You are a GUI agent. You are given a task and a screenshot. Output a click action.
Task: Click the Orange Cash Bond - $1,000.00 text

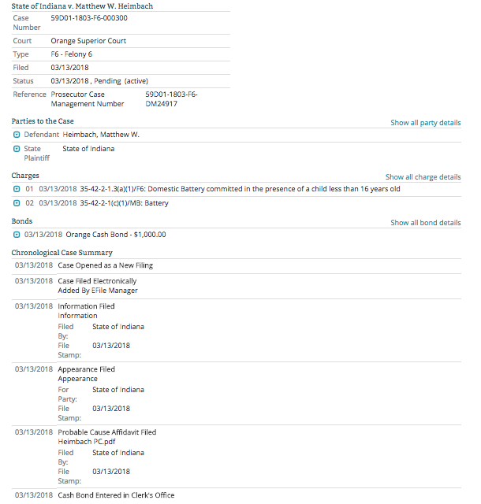coord(115,234)
